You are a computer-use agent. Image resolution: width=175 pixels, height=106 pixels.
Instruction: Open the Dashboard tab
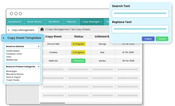pos(15,22)
